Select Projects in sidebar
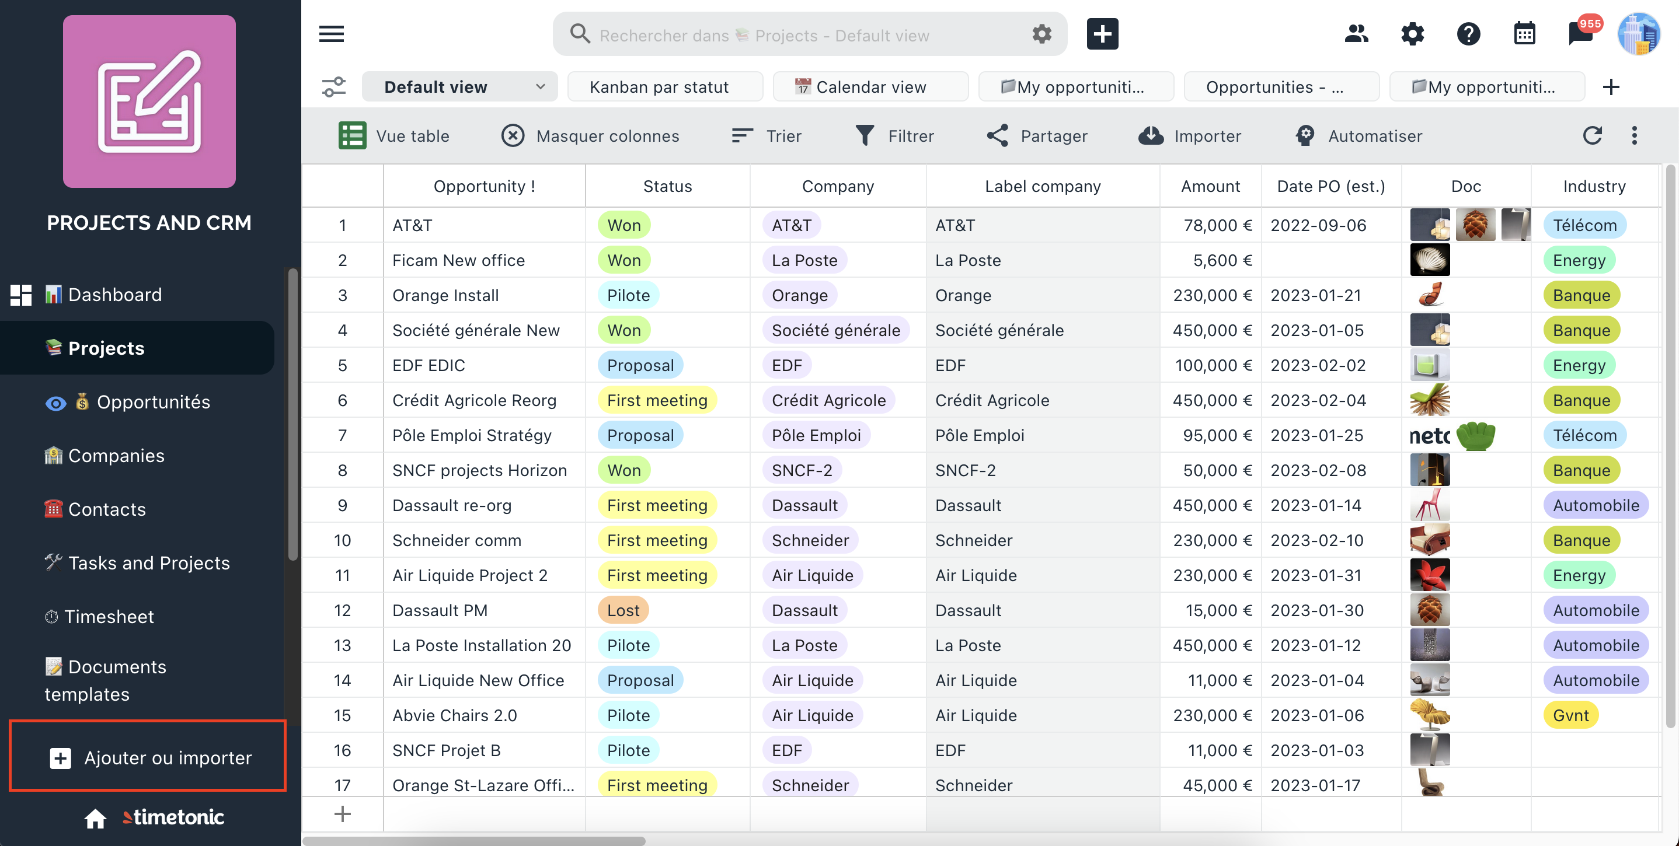Screen dimensions: 1679x846 click(x=137, y=348)
